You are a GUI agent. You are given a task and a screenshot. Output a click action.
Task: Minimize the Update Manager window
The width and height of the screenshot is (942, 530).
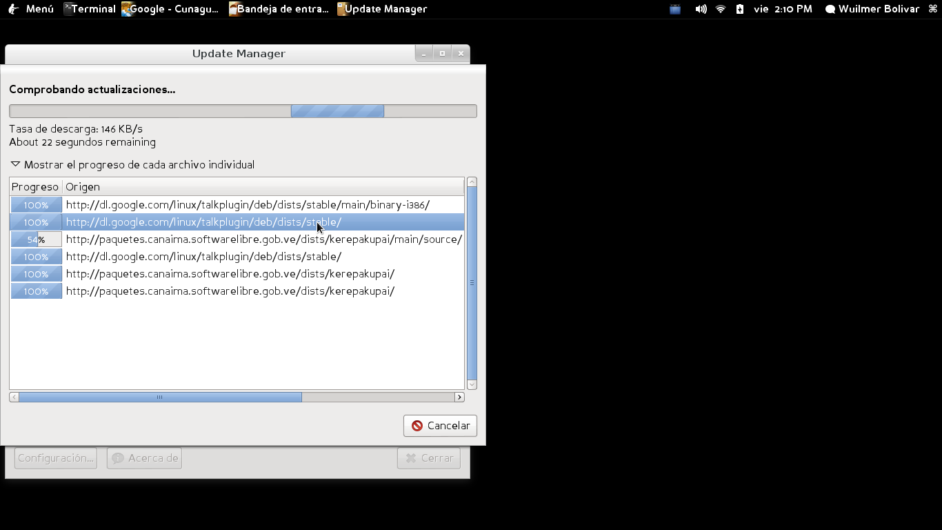(x=424, y=54)
